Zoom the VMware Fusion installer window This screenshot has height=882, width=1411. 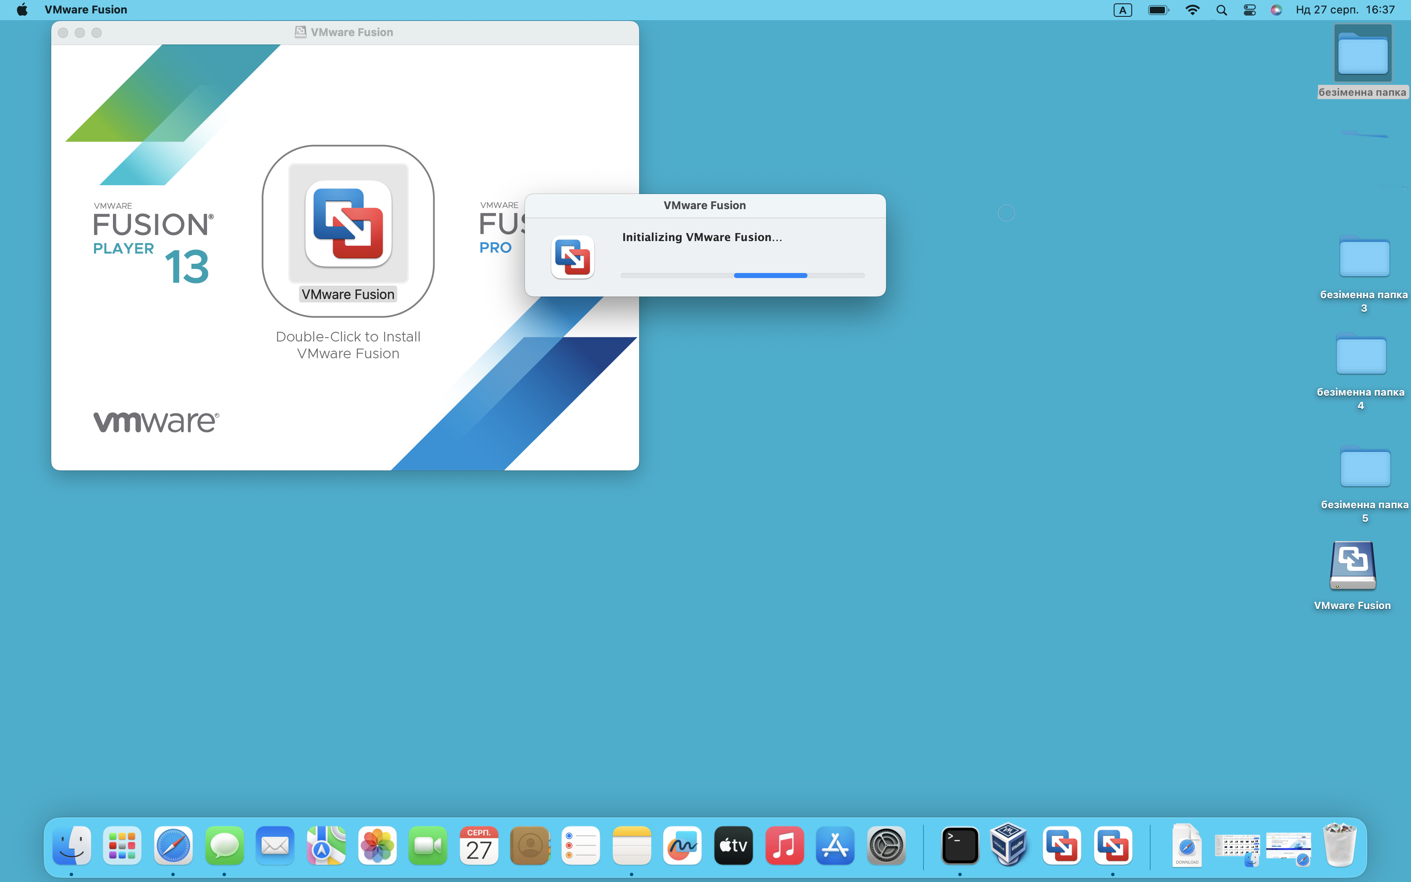point(97,33)
